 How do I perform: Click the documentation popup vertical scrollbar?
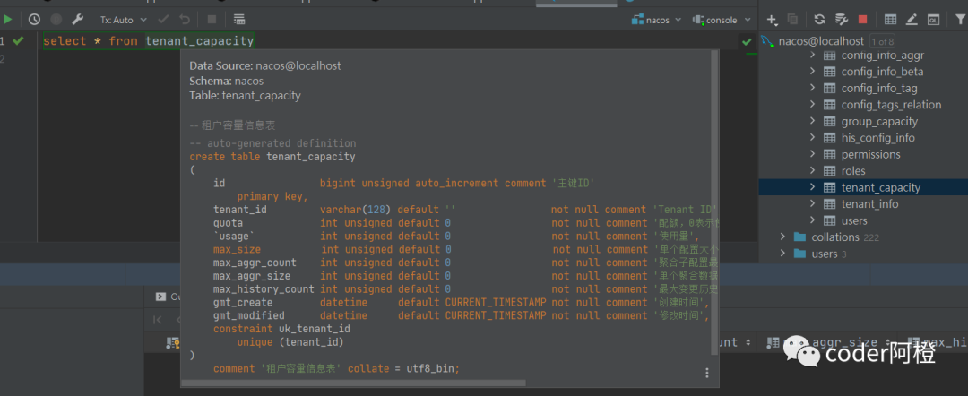(x=714, y=197)
